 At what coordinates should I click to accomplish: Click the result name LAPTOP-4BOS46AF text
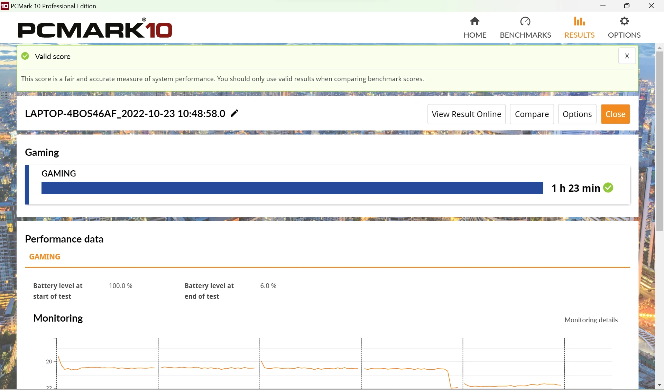(x=125, y=113)
